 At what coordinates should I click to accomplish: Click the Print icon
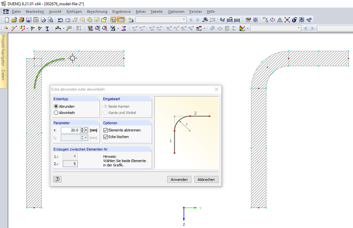(43, 20)
